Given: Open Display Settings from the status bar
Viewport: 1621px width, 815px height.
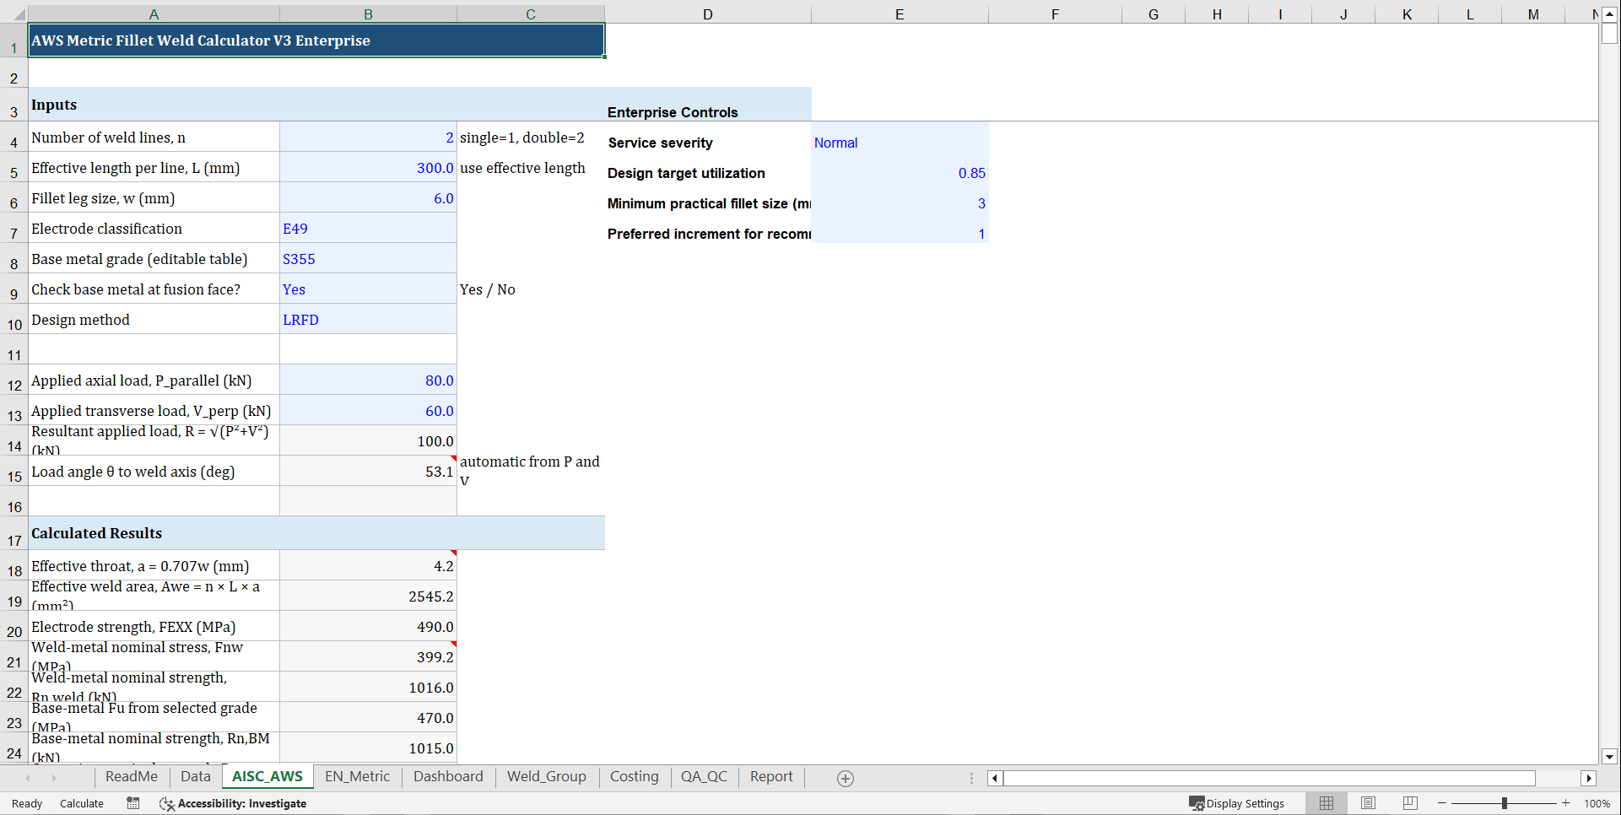Looking at the screenshot, I should click(1237, 803).
